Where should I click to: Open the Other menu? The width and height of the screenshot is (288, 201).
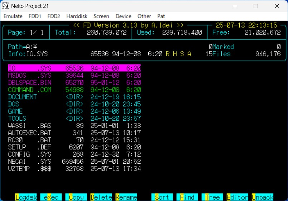pyautogui.click(x=144, y=16)
